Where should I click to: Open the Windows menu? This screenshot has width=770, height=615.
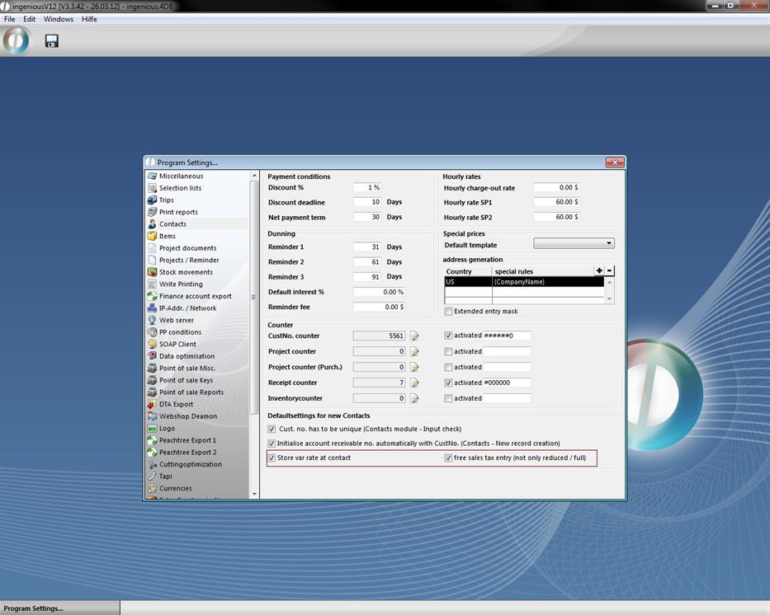pyautogui.click(x=58, y=19)
